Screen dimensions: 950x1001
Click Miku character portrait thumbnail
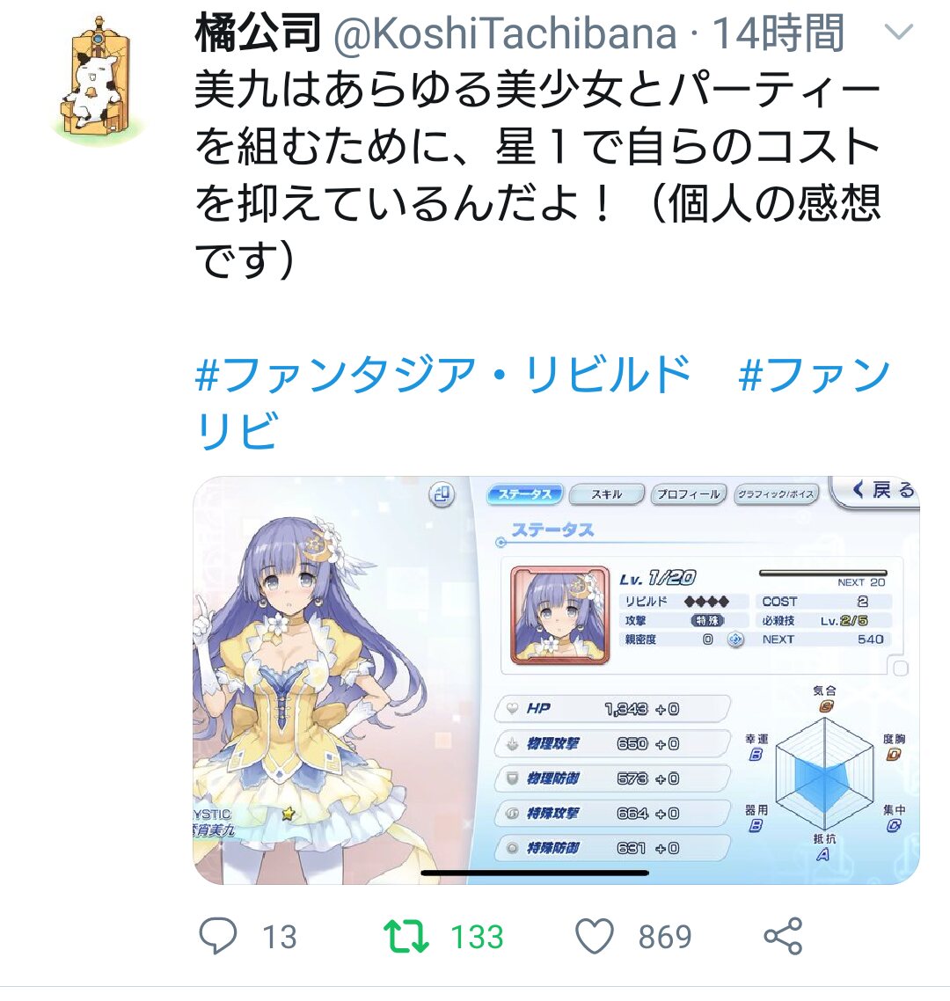coord(560,616)
